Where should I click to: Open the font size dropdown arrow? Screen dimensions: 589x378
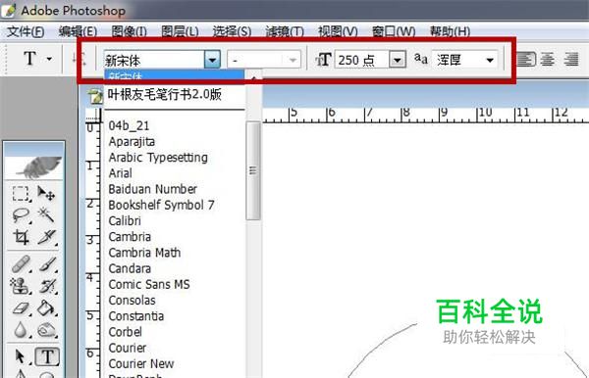point(398,60)
